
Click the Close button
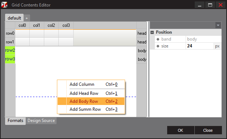tap(208, 130)
